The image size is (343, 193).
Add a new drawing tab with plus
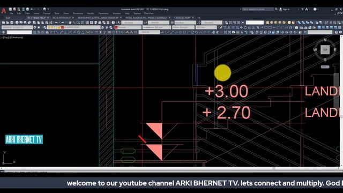click(199, 18)
